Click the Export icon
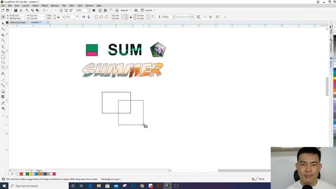Viewport: 336px width, 189px height. point(66,10)
